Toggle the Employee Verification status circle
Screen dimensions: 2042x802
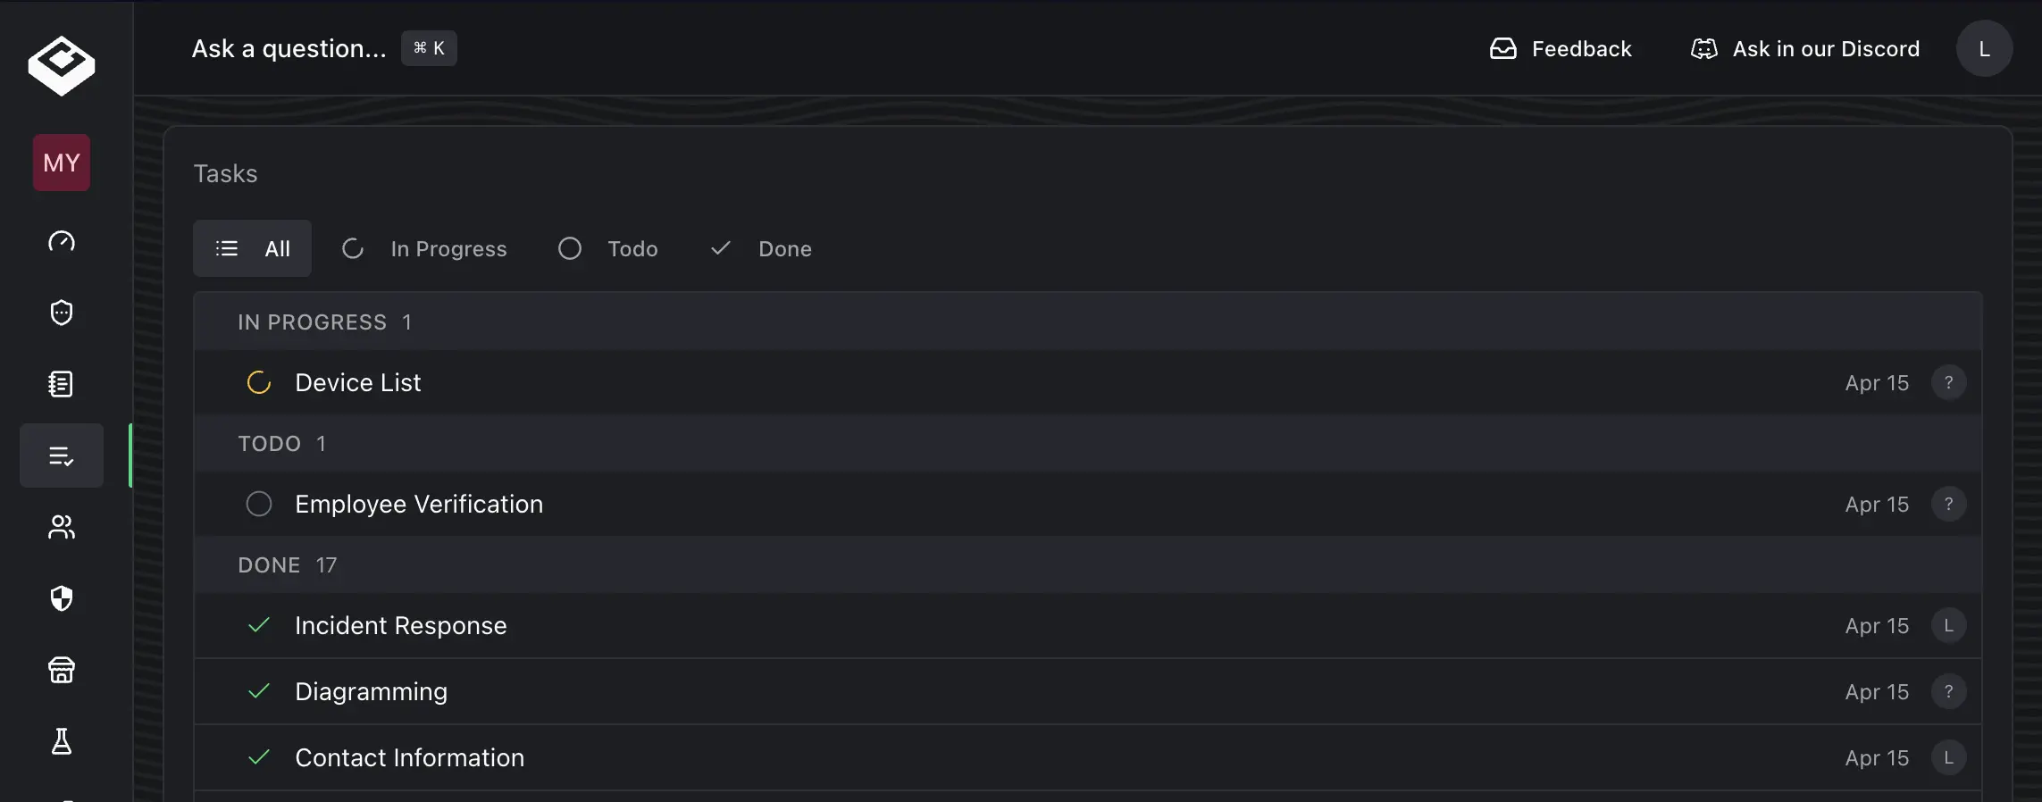coord(259,504)
